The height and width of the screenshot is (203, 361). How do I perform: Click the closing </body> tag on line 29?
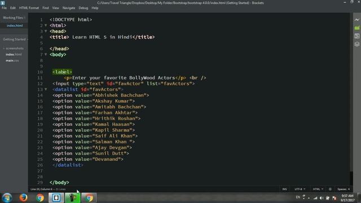click(59, 183)
